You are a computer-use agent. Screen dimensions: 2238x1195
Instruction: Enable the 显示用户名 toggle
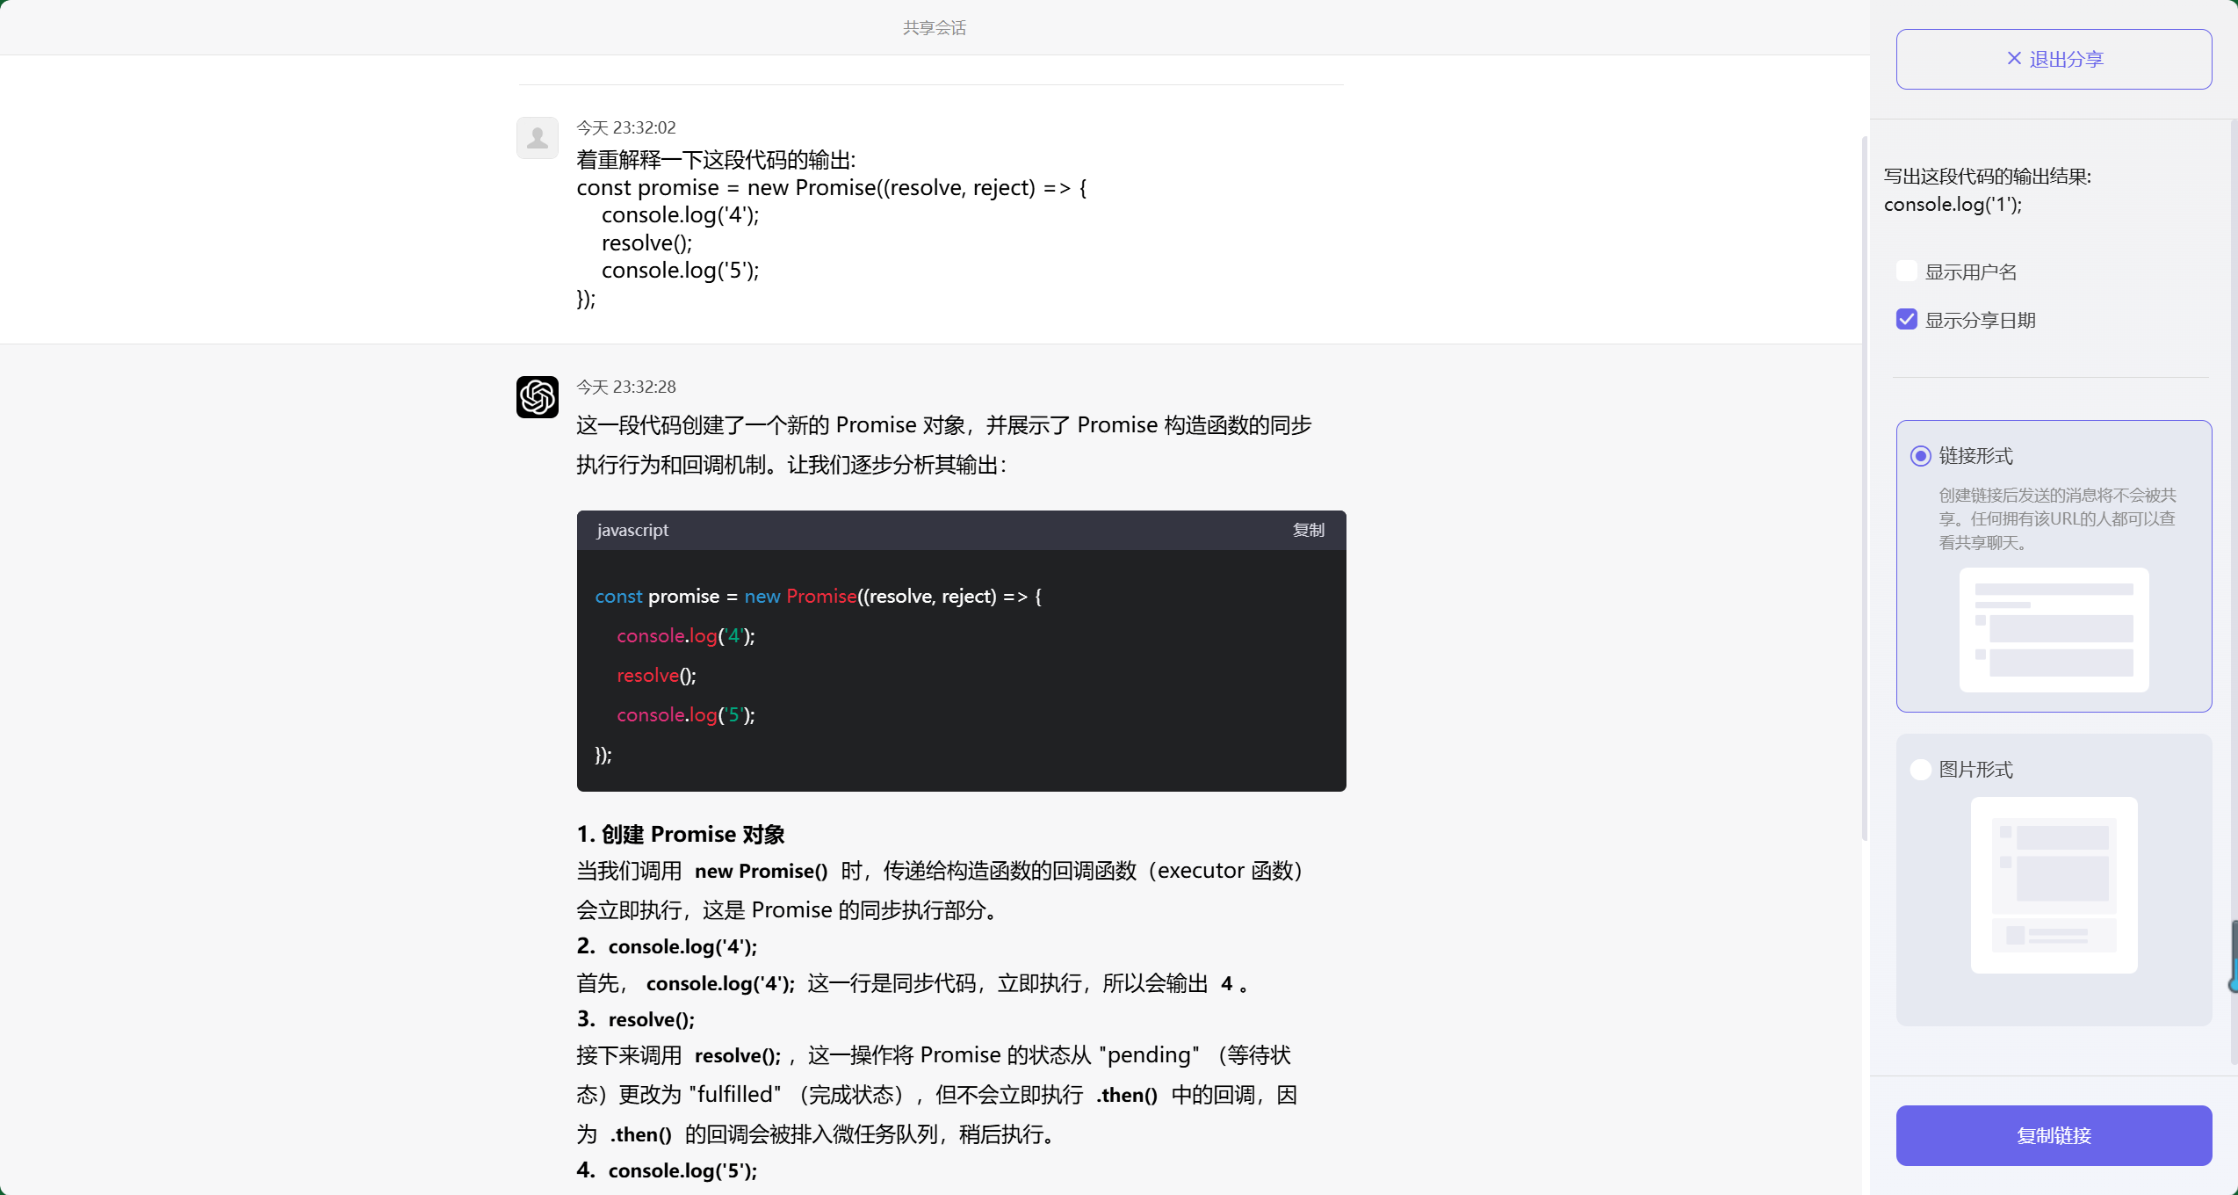pyautogui.click(x=1906, y=271)
